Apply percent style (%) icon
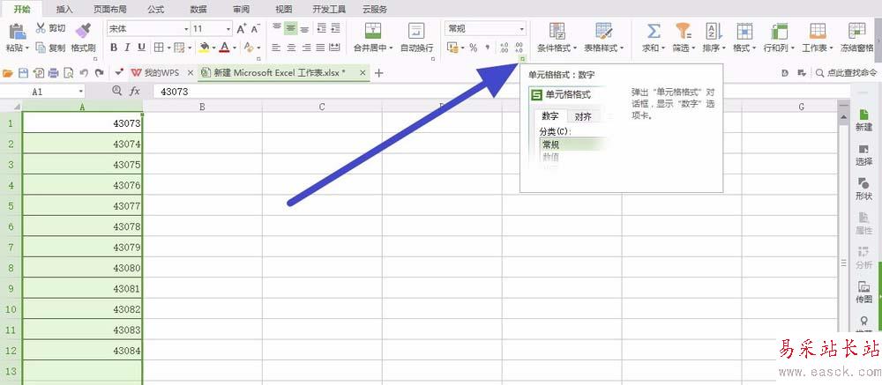Screen dimensions: 882x385 click(473, 48)
